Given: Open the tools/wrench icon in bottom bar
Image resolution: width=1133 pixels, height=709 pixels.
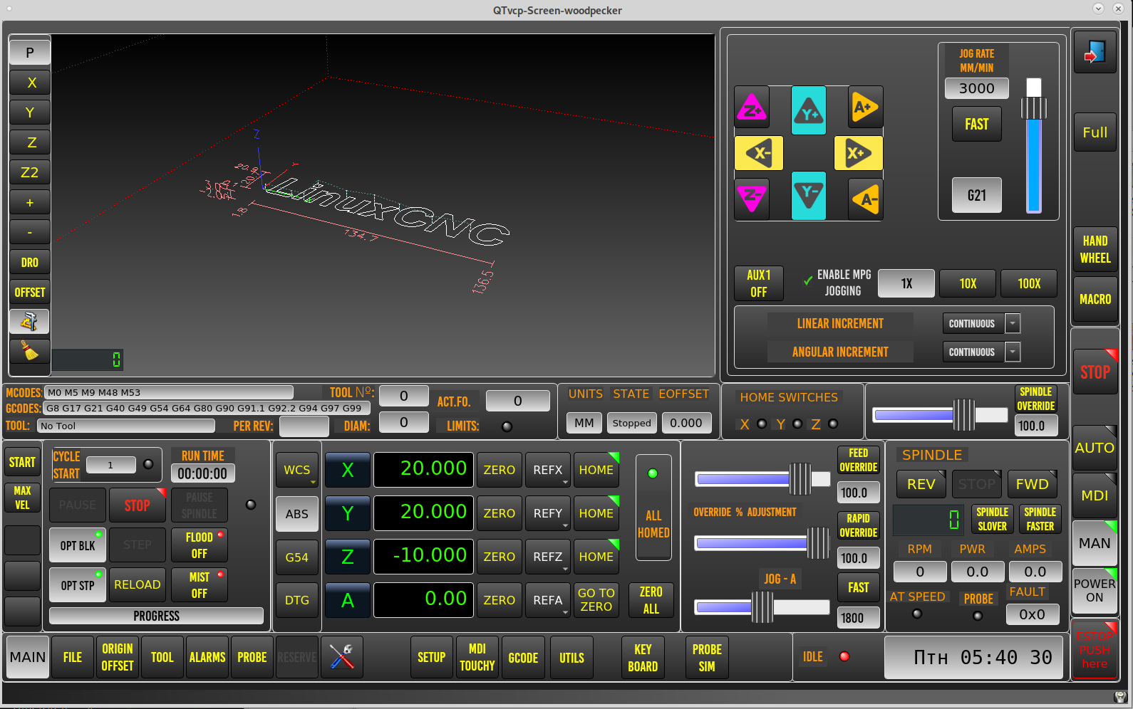Looking at the screenshot, I should pyautogui.click(x=342, y=656).
